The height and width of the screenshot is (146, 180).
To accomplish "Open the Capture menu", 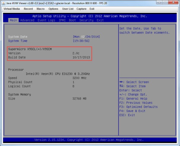I will pos(81,9).
